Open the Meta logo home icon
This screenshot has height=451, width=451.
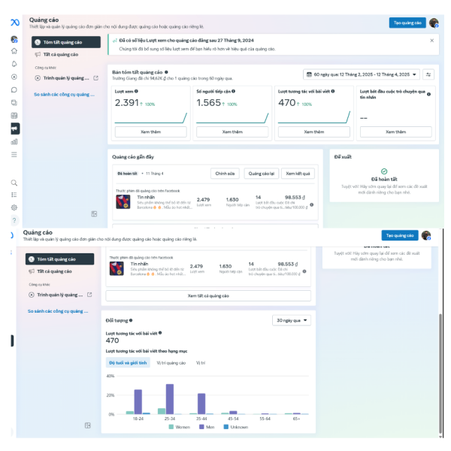coord(15,22)
